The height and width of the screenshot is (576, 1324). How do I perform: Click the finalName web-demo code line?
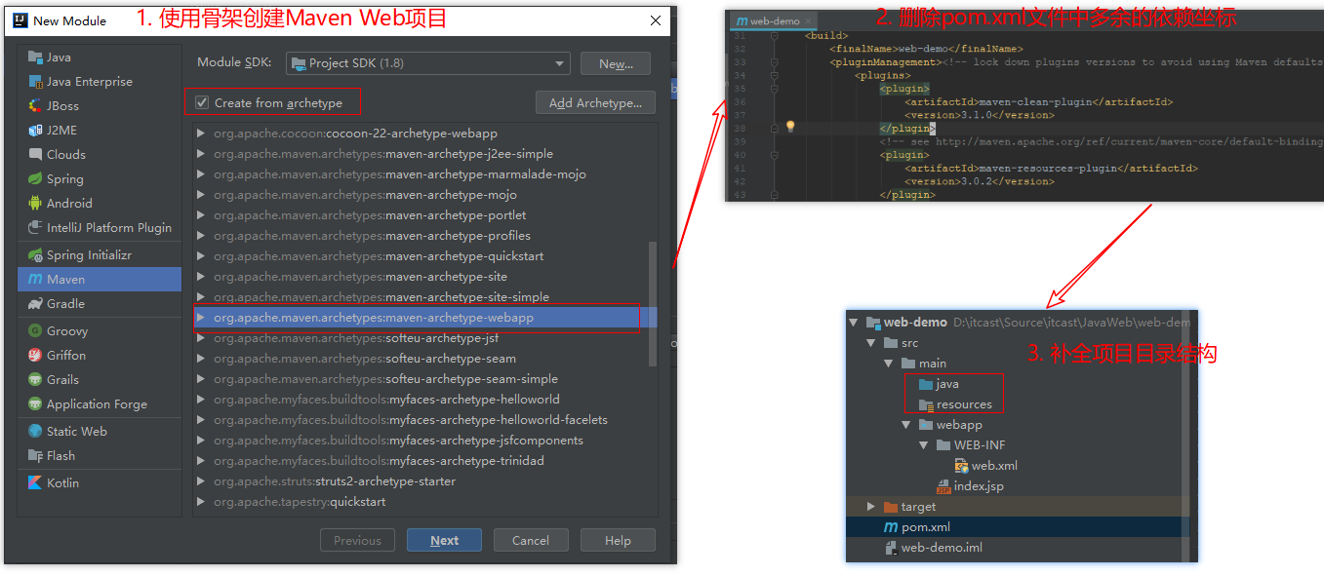[x=926, y=49]
